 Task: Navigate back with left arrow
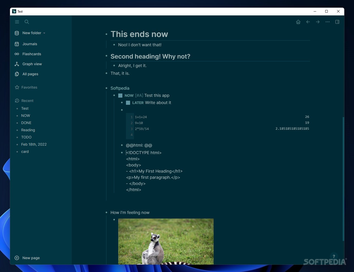(308, 22)
